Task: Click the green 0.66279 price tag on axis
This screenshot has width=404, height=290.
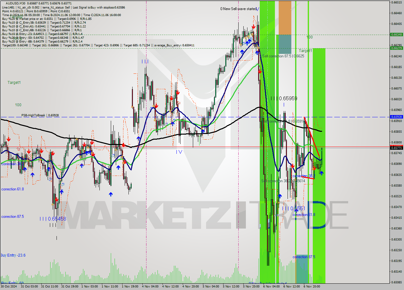Action: coord(396,48)
